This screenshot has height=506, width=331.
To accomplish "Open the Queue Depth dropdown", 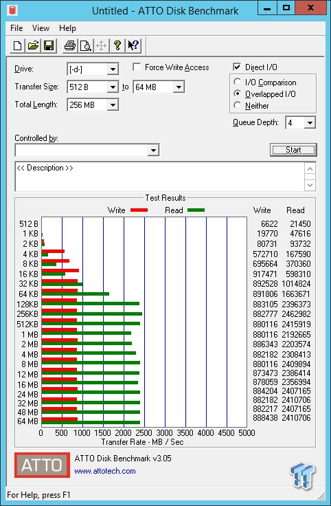I will coord(310,123).
